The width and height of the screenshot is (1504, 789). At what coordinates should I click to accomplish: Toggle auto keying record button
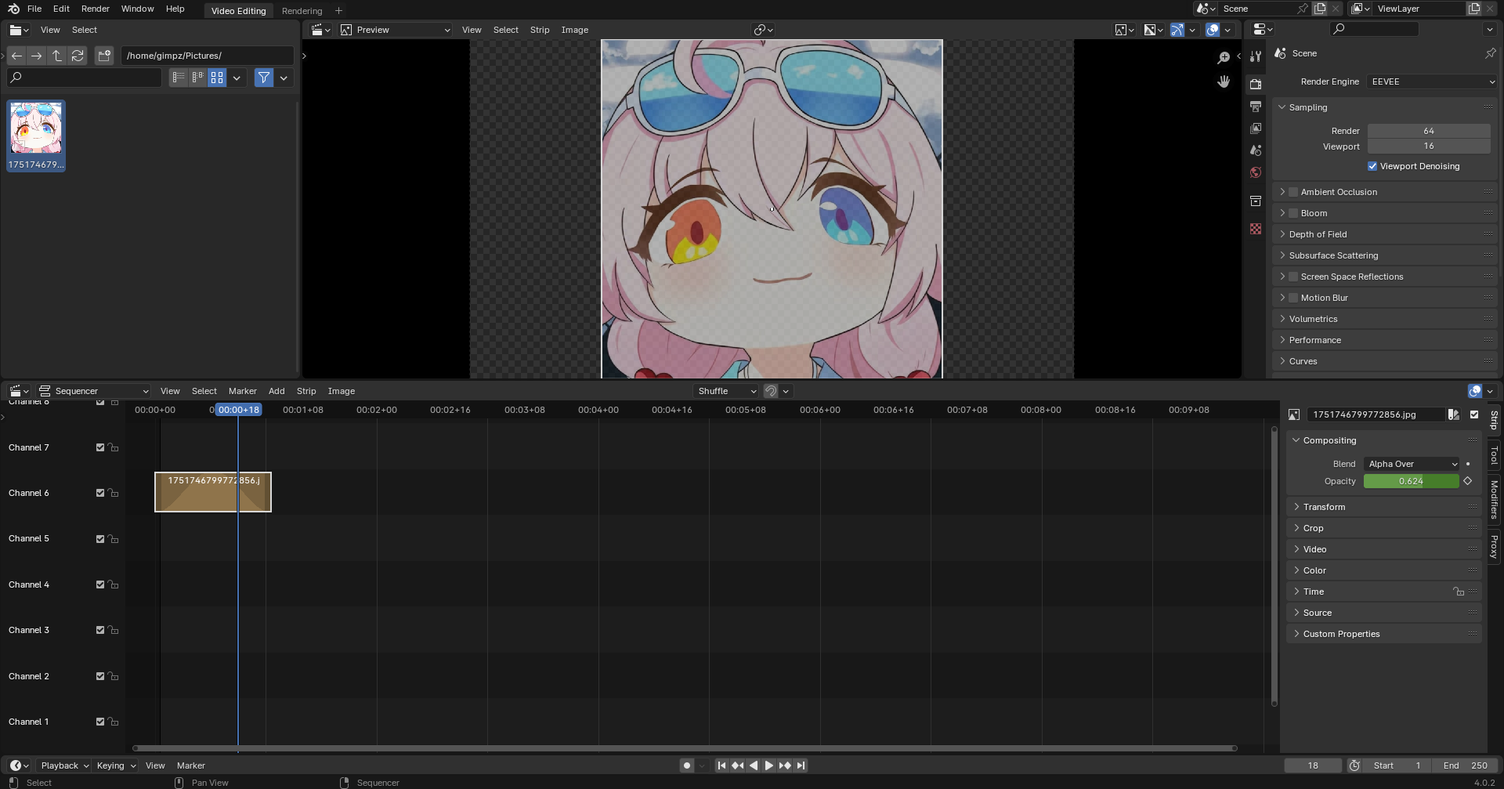(x=687, y=765)
